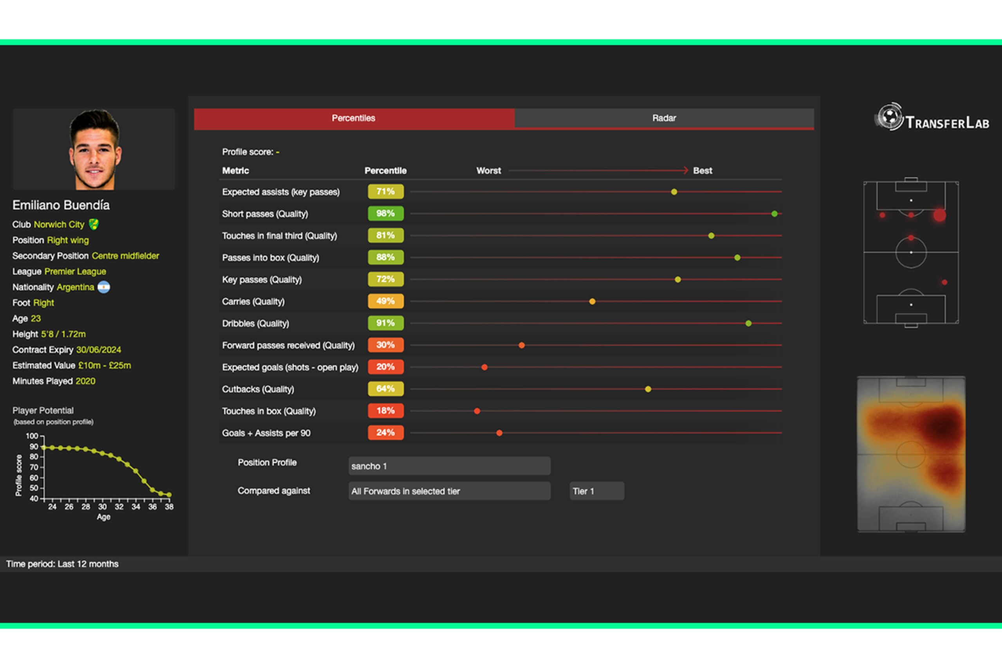The height and width of the screenshot is (668, 1002).
Task: Click the Right wing position value
Action: click(x=68, y=240)
